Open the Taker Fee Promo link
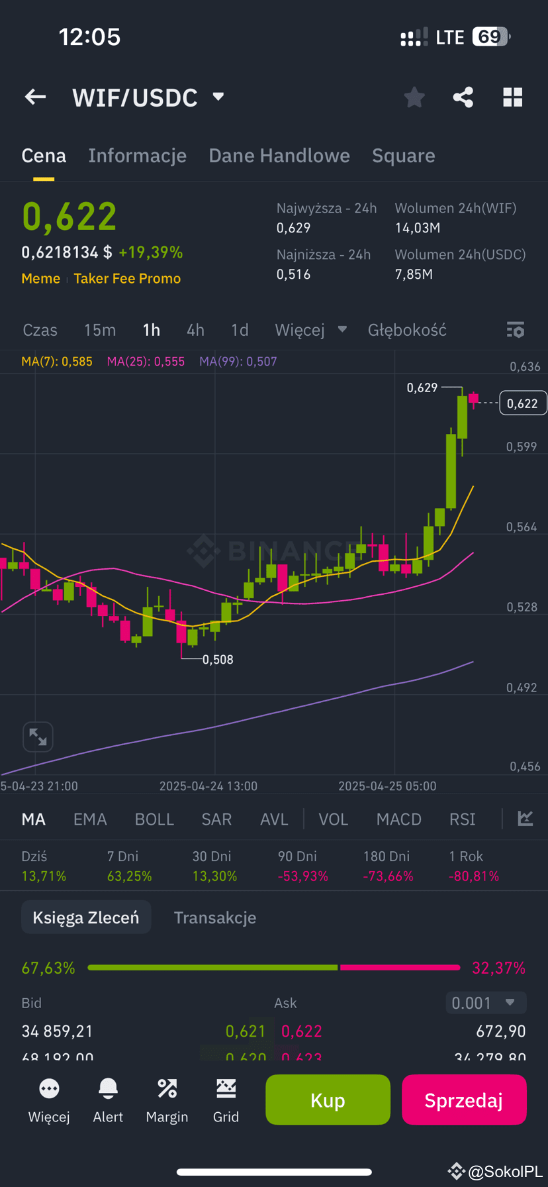 pyautogui.click(x=127, y=278)
